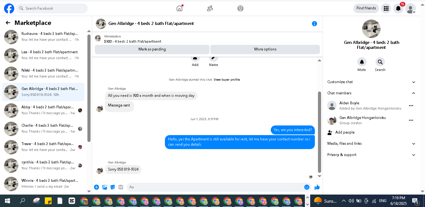Click the taskbar volume speaker icon
425x207 pixels.
click(x=351, y=201)
